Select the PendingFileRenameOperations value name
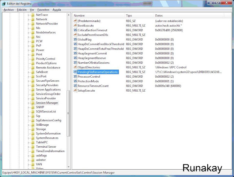 98,72
